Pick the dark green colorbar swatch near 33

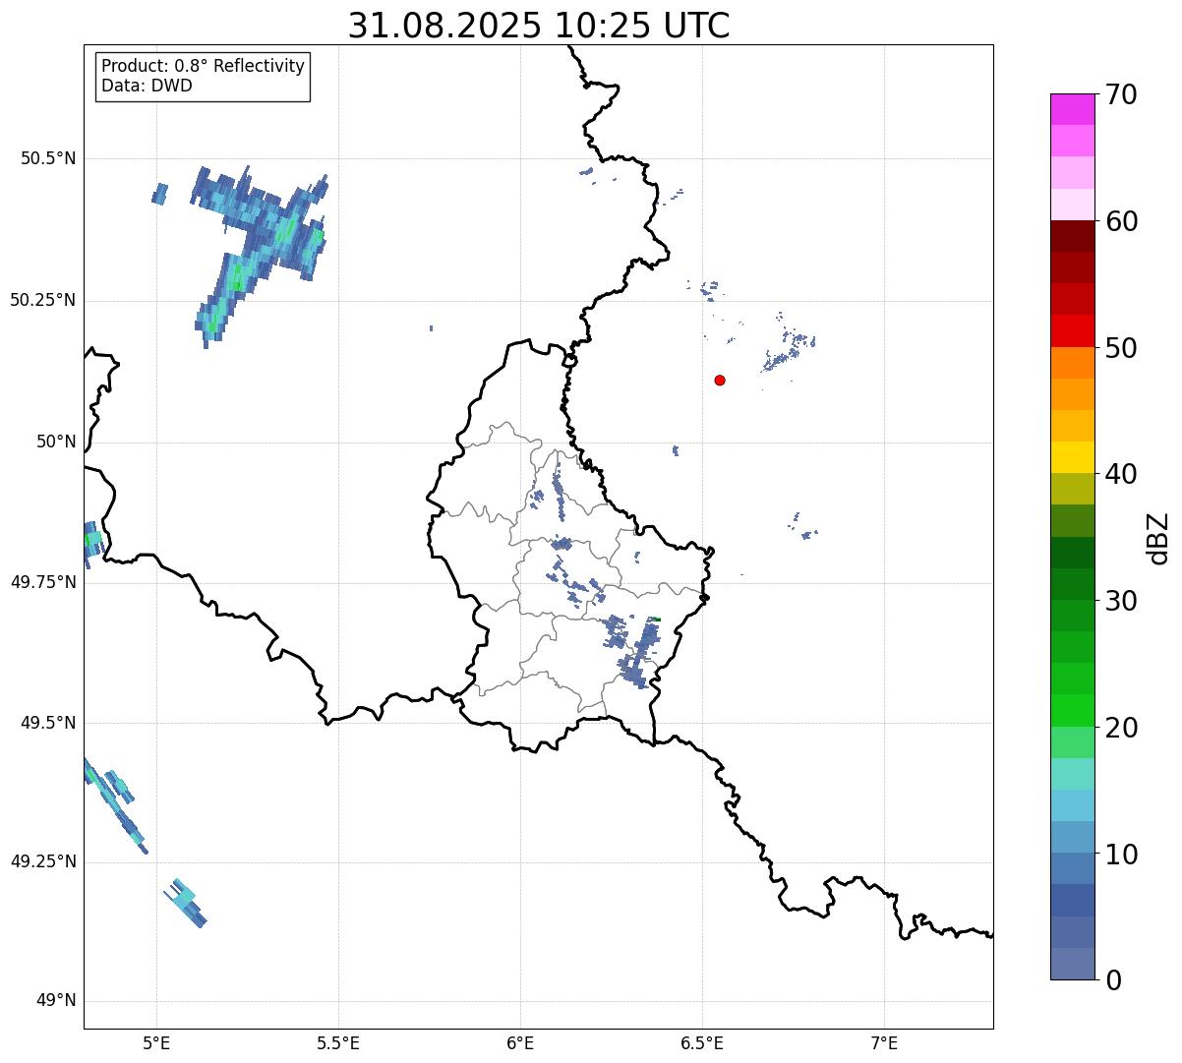click(x=1073, y=553)
